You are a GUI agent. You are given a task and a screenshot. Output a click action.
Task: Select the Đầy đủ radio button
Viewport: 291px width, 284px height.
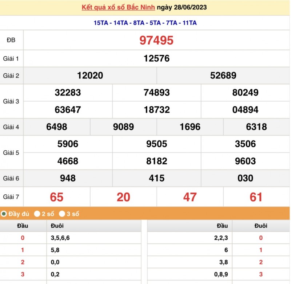(x=4, y=214)
